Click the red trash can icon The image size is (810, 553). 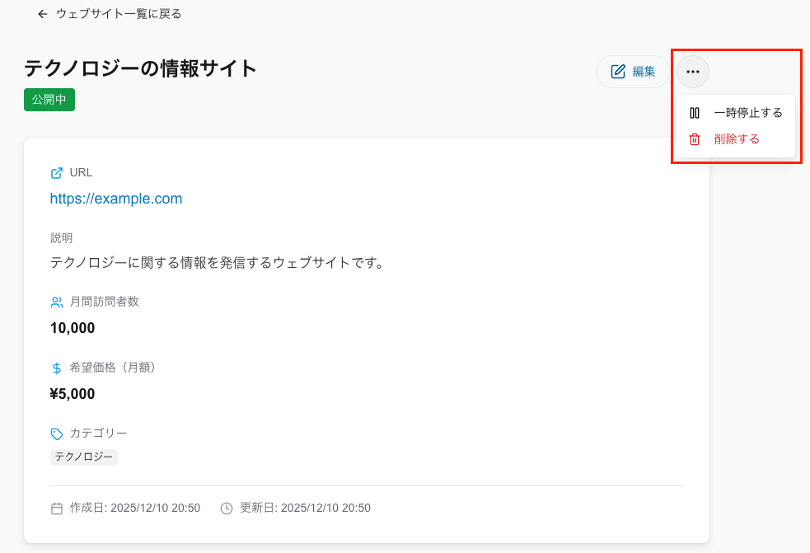[695, 139]
